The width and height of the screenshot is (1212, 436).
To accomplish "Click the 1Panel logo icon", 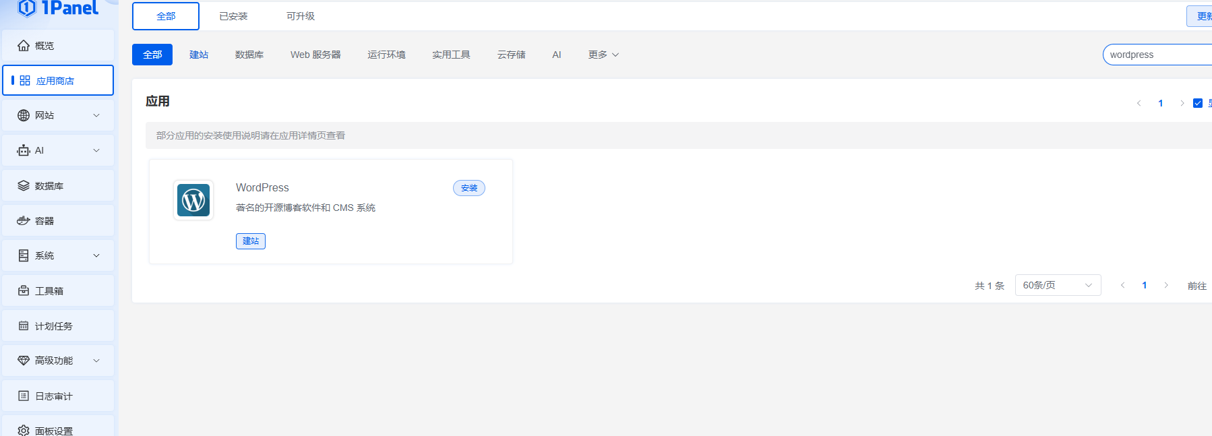I will click(x=26, y=7).
